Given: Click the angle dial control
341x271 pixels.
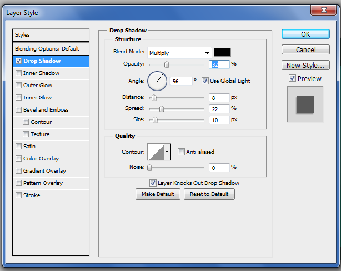Looking at the screenshot, I should coord(157,81).
